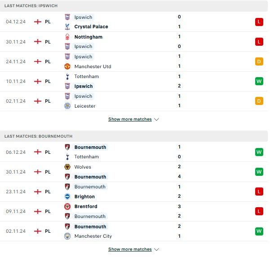Click orange D badge for Manchester Utd match
The height and width of the screenshot is (257, 270).
[259, 61]
